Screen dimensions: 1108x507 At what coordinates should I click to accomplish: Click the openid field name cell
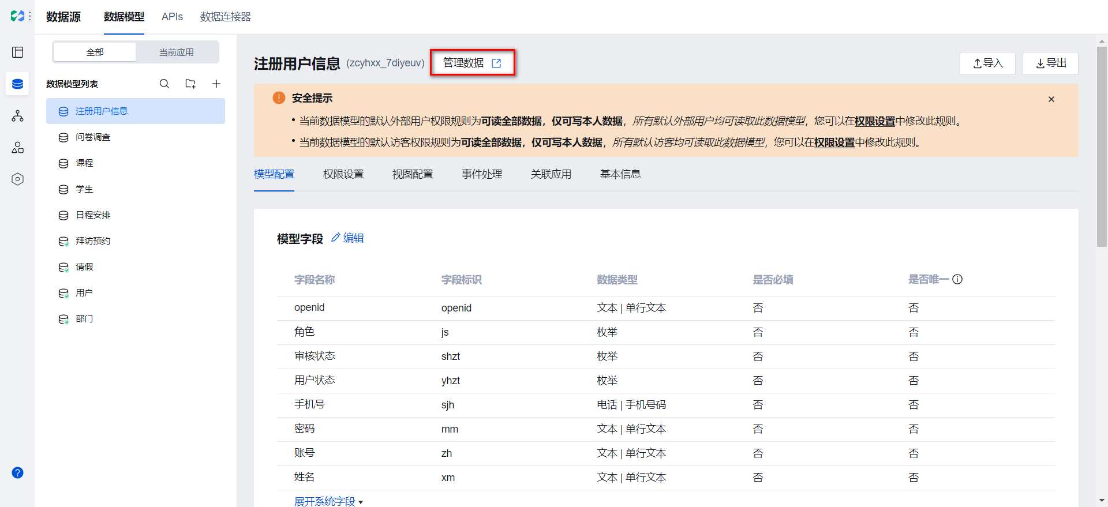(309, 308)
